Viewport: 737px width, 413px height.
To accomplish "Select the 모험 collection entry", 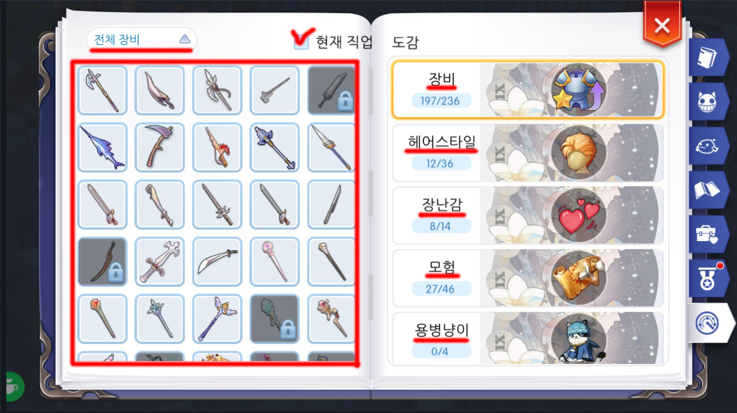I will coord(528,278).
